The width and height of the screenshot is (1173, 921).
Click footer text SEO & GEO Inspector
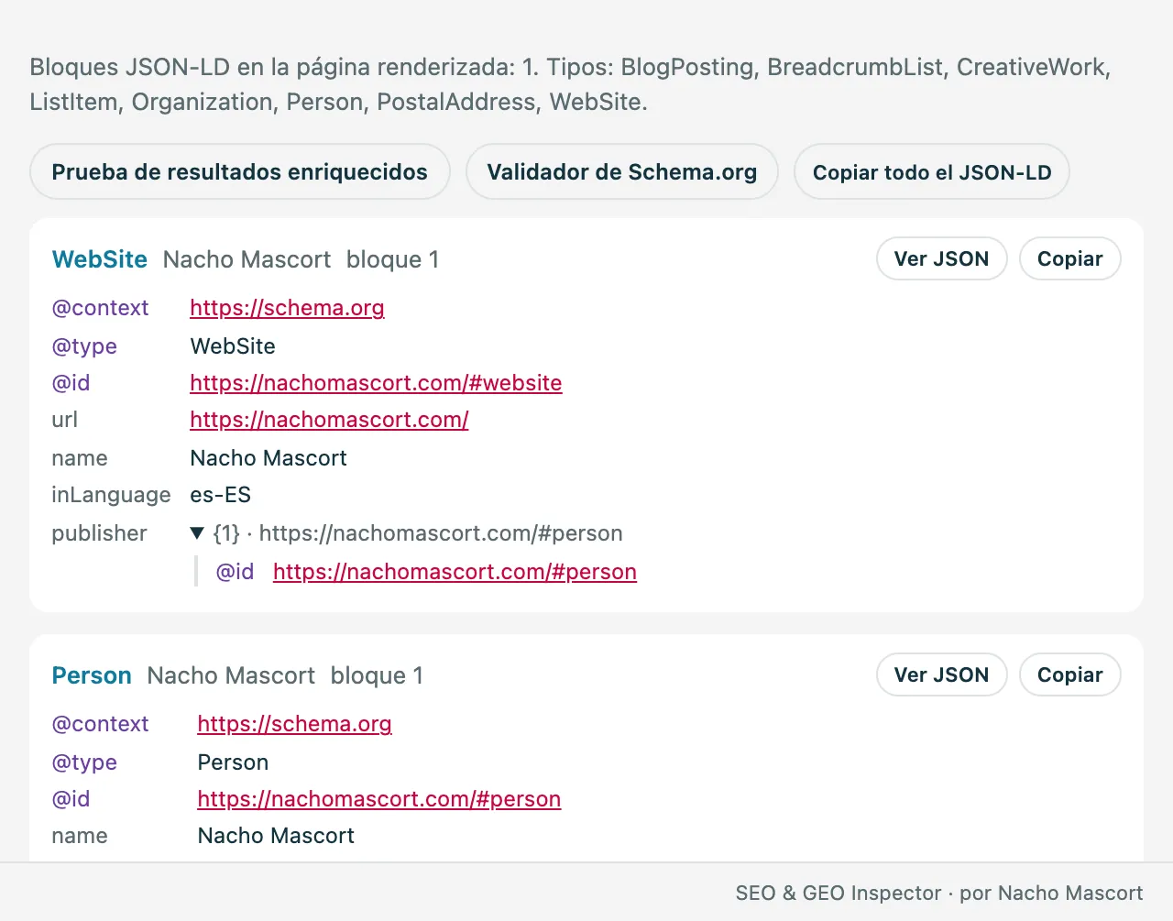pyautogui.click(x=839, y=894)
